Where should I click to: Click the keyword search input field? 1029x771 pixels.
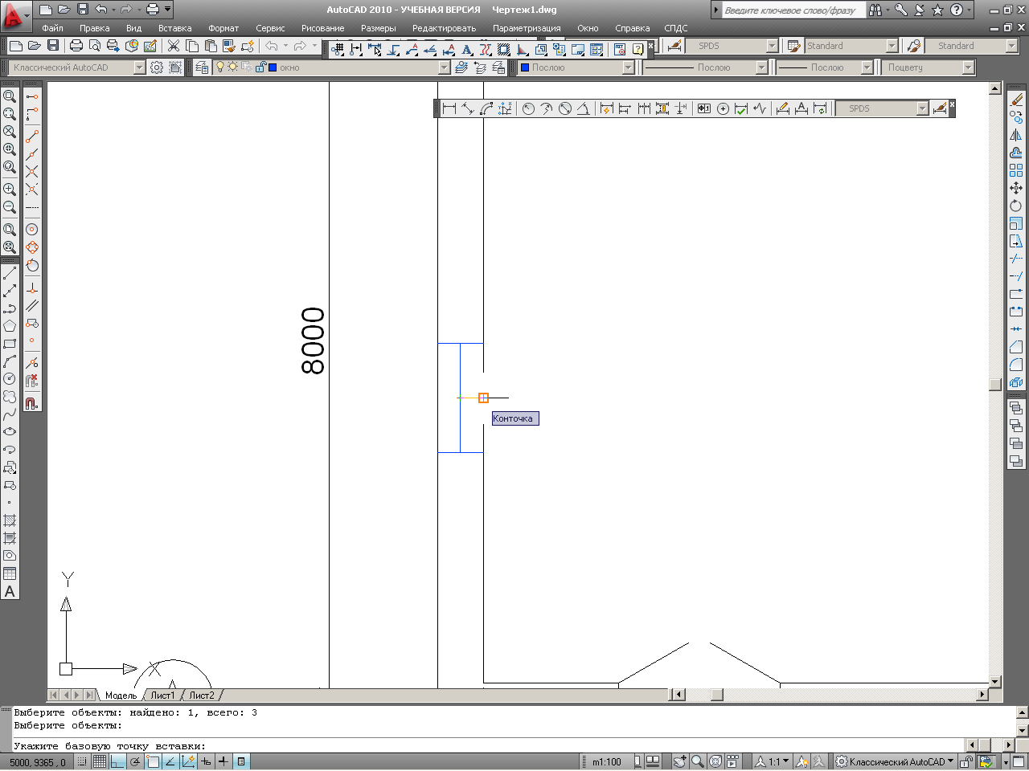(793, 10)
